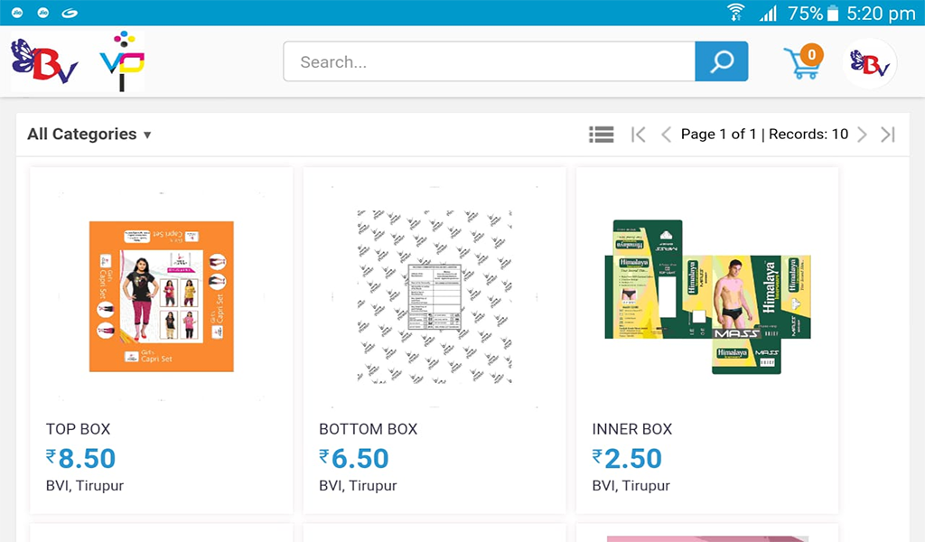This screenshot has width=925, height=542.
Task: Click the TOP BOX product title
Action: (79, 429)
